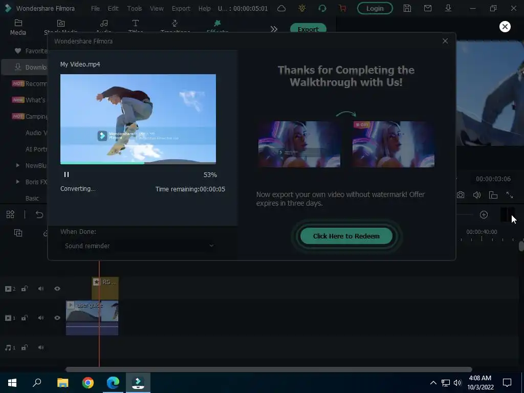Click the export progress bar under preview
This screenshot has width=524, height=393.
point(138,163)
